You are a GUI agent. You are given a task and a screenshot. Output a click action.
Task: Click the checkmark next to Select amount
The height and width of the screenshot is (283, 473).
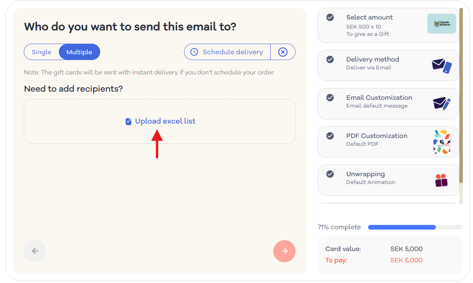coord(330,18)
